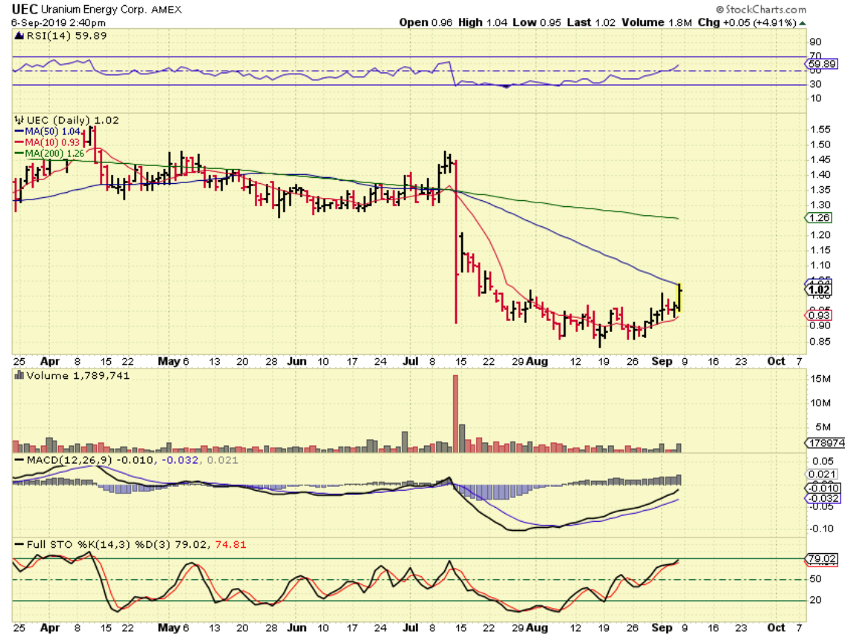Image resolution: width=845 pixels, height=638 pixels.
Task: Click the black line marker before MACD(12,26,9)
Action: (19, 460)
